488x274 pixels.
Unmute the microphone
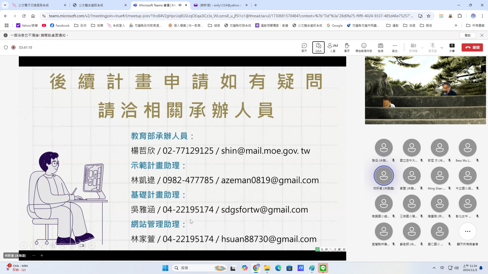432,47
